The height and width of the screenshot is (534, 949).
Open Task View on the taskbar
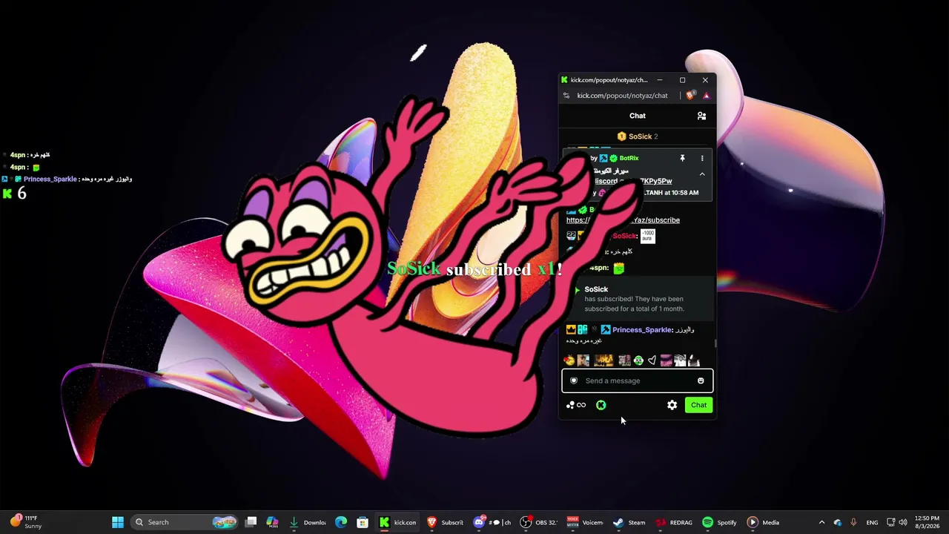point(251,522)
